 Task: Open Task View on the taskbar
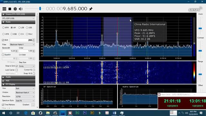pos(18,113)
